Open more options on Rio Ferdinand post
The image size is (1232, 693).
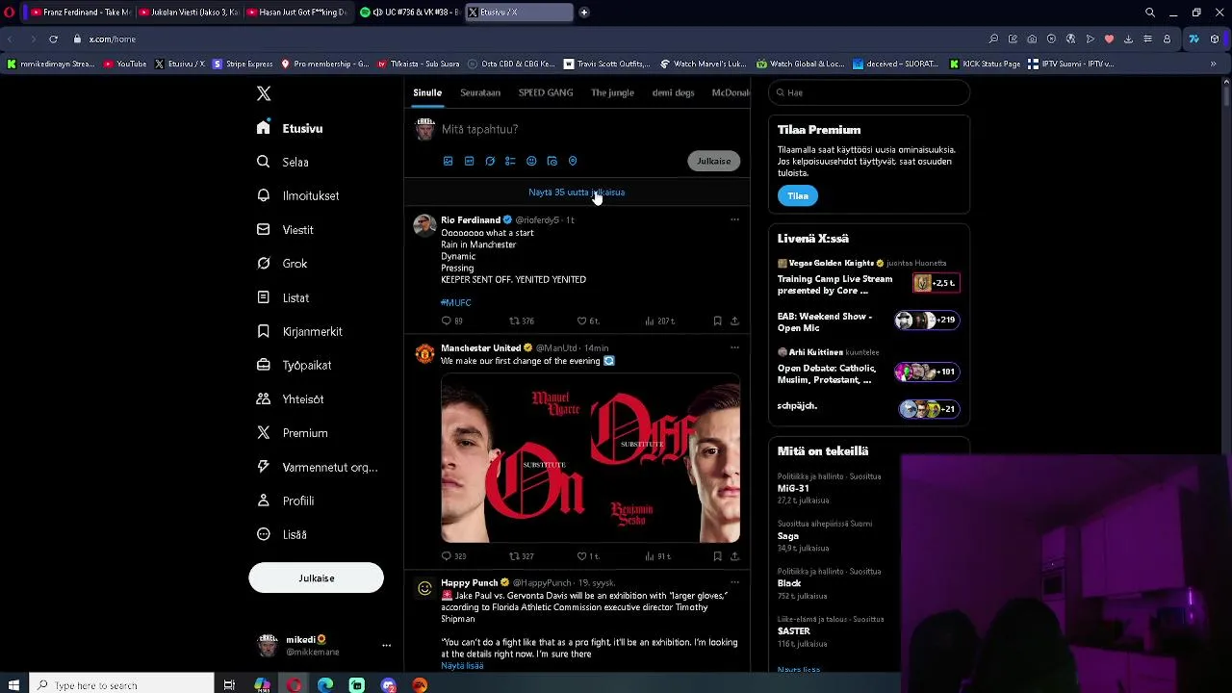point(734,219)
